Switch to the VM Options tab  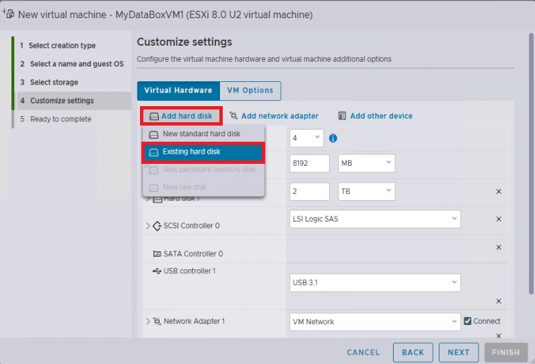click(250, 91)
